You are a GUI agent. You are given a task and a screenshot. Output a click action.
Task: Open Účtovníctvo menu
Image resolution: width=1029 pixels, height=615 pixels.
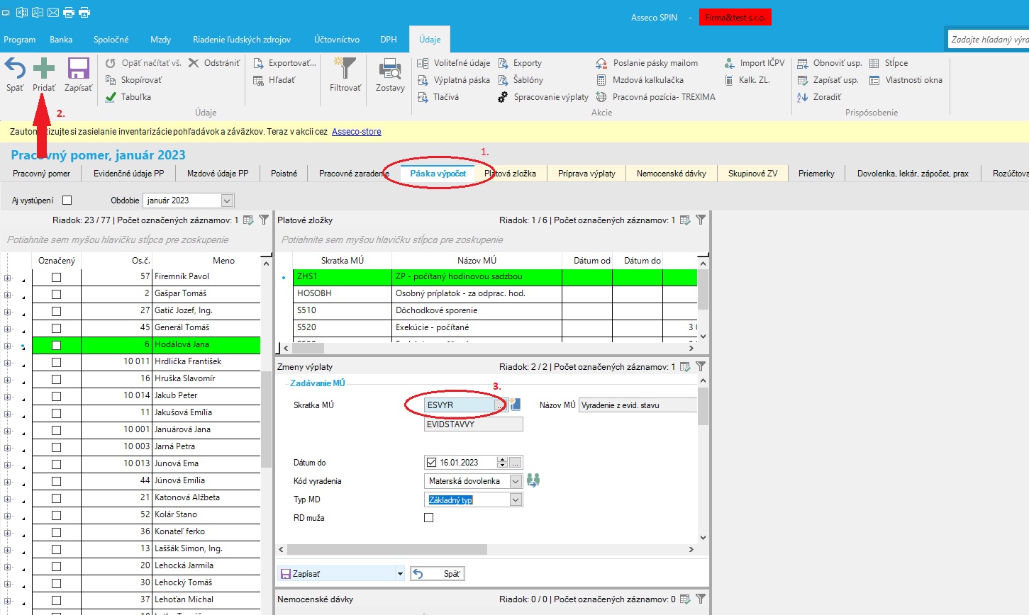coord(337,40)
